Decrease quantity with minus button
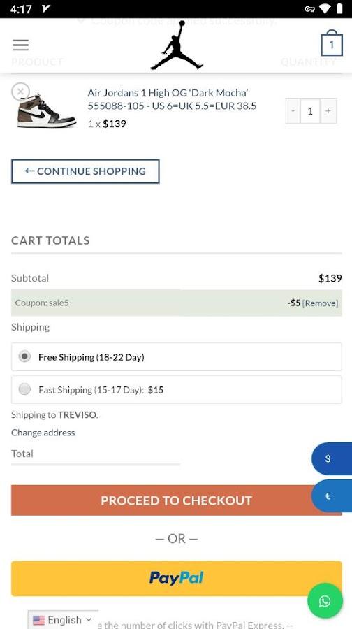The image size is (352, 629). point(293,110)
